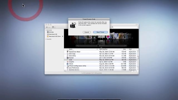178x100 pixels.
Task: Select the Disk Utility row
Action: (x=101, y=56)
